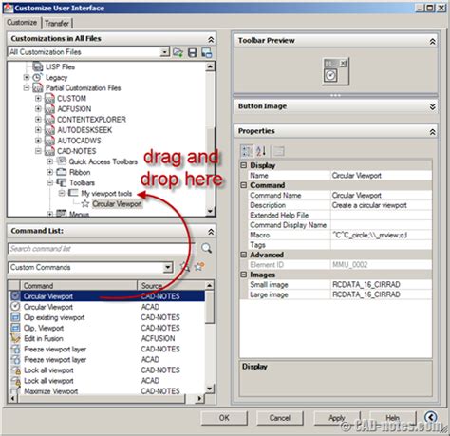Screen dimensions: 450x436
Task: Select LISP Files in the tree
Action: (60, 66)
